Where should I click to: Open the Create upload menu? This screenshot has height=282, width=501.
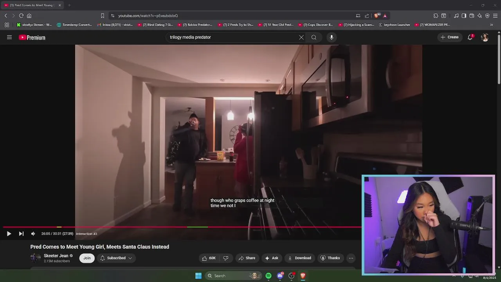point(449,37)
